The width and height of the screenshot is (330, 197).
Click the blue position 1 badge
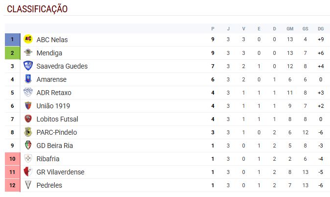[12, 40]
